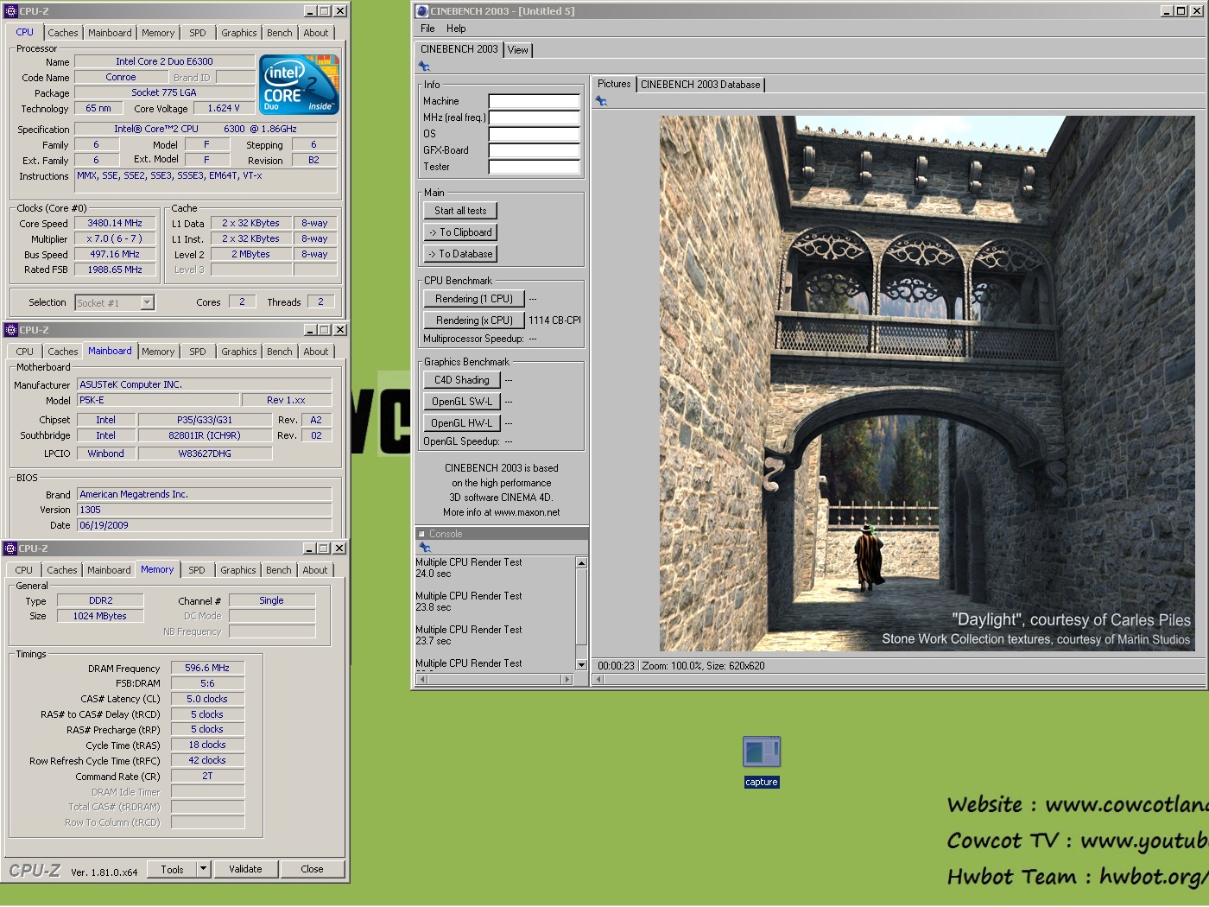Click the OS input field

click(x=534, y=134)
